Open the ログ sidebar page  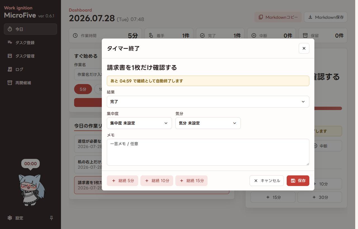point(30,69)
